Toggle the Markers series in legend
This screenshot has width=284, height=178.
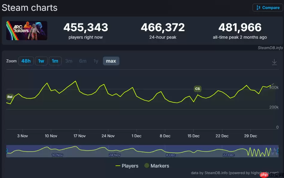point(157,166)
